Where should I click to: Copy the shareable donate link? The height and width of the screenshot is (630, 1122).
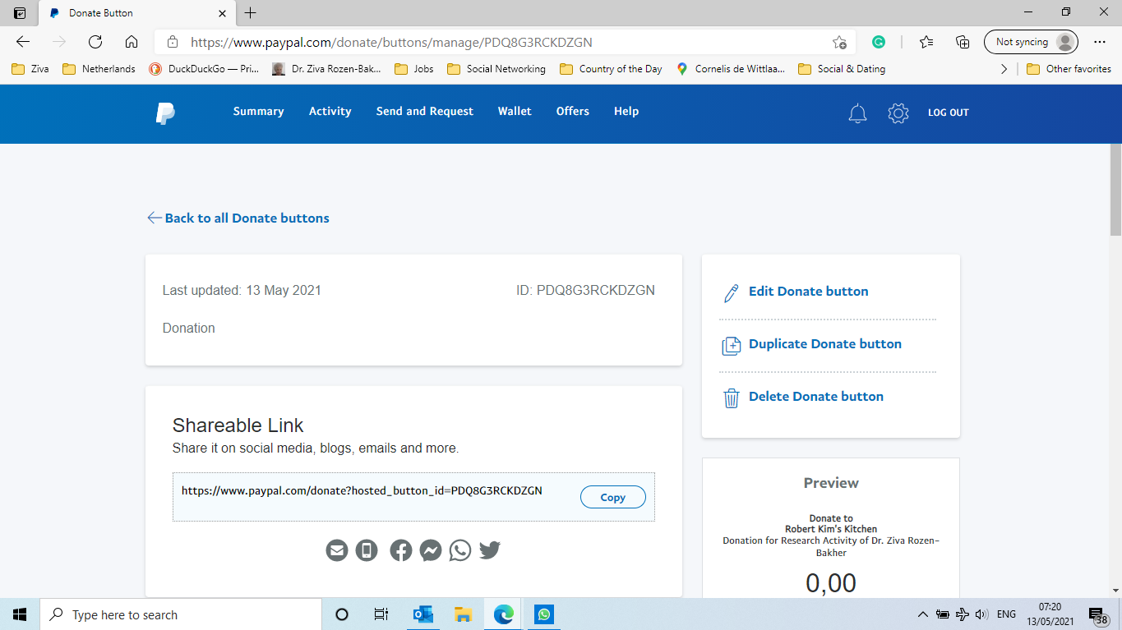point(612,497)
